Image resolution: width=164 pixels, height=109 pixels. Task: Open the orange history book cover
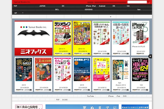[43, 69]
